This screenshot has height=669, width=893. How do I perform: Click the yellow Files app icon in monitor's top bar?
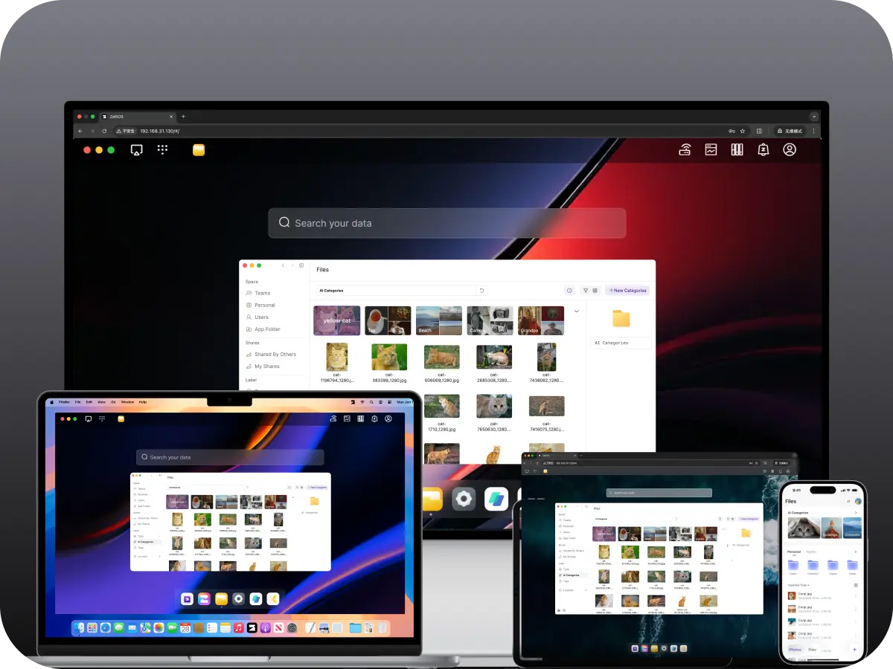point(199,149)
